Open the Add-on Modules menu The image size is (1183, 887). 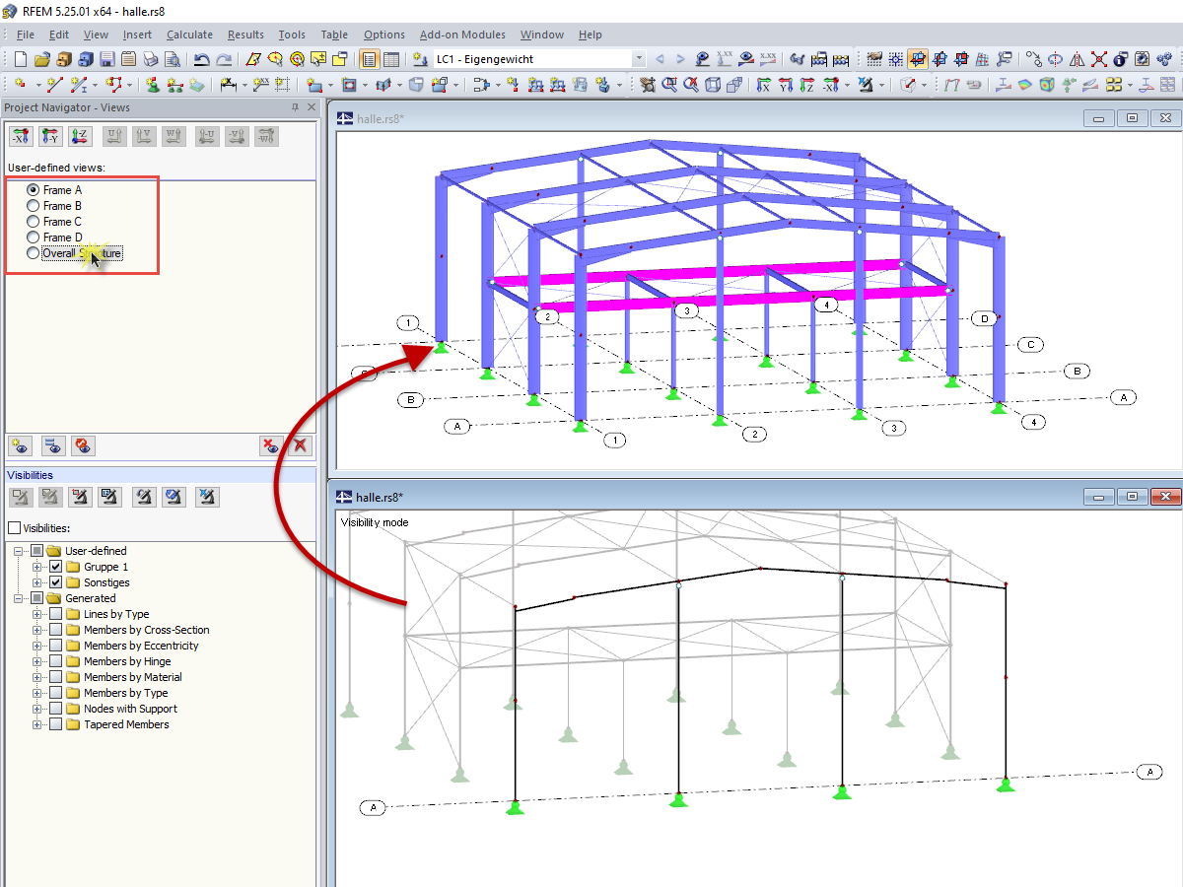(x=462, y=34)
